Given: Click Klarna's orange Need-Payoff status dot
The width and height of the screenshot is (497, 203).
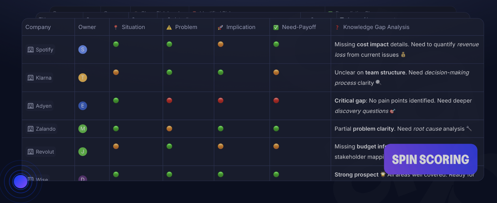Looking at the screenshot, I should click(276, 72).
